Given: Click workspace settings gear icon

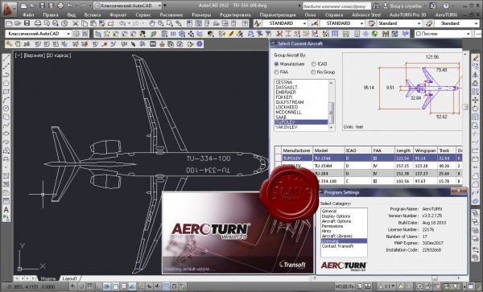Looking at the screenshot, I should [x=76, y=34].
